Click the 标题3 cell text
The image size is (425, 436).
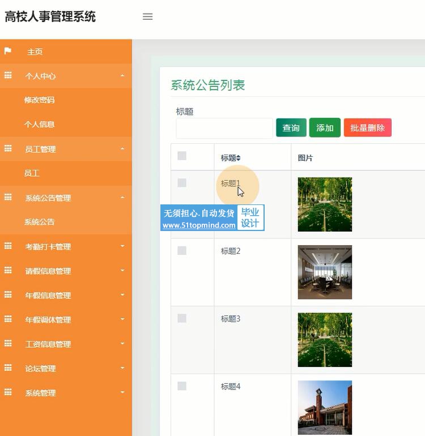(231, 319)
